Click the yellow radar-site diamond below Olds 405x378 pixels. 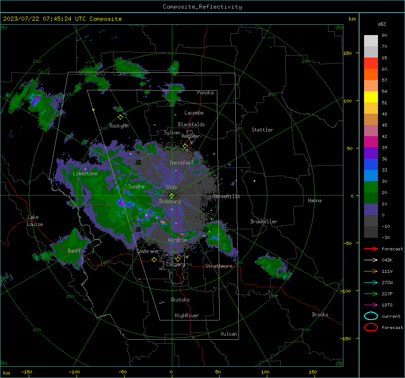(x=171, y=196)
